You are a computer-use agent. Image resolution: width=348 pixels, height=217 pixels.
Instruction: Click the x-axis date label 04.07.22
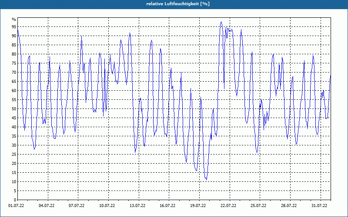(47, 206)
